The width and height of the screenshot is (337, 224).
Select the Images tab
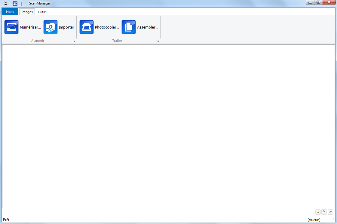27,12
